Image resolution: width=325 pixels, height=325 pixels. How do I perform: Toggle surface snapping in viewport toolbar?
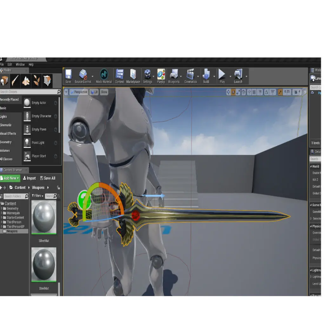[x=249, y=92]
